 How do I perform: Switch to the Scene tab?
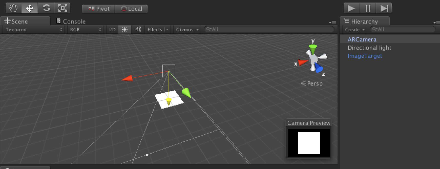(25, 21)
